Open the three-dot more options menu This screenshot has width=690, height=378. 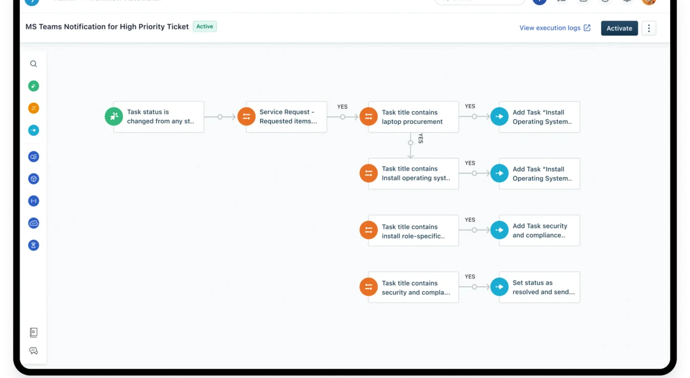click(649, 28)
